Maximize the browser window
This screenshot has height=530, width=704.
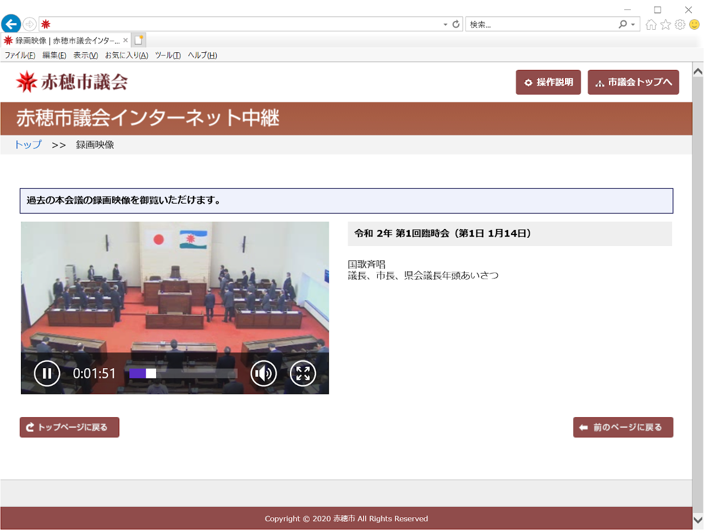point(657,9)
